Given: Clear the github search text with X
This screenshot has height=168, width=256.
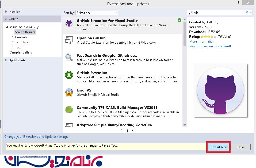Looking at the screenshot, I should (x=247, y=13).
